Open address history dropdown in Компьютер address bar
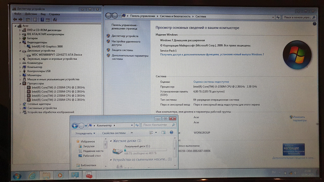This screenshot has width=324, height=182. pos(132,125)
